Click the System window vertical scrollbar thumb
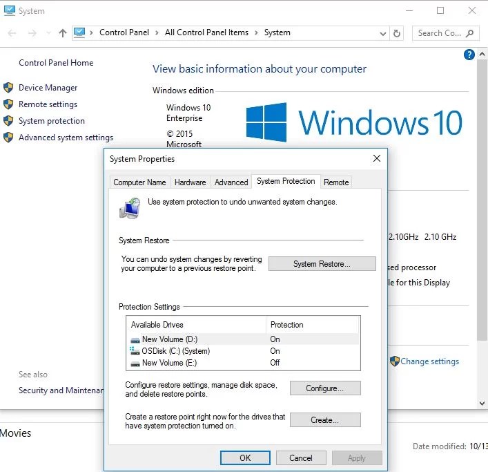The height and width of the screenshot is (472, 488). (482, 200)
